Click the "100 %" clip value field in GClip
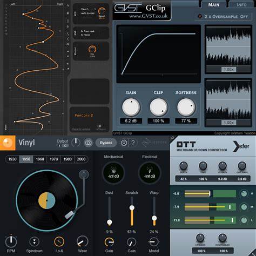Viewport: 256px width, 256px height. coord(158,121)
